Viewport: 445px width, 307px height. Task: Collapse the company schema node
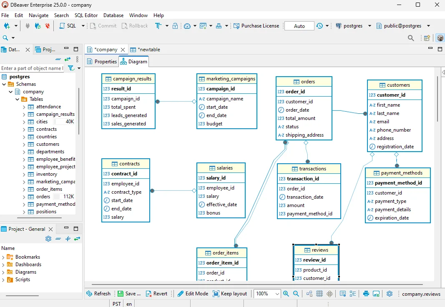pos(10,92)
